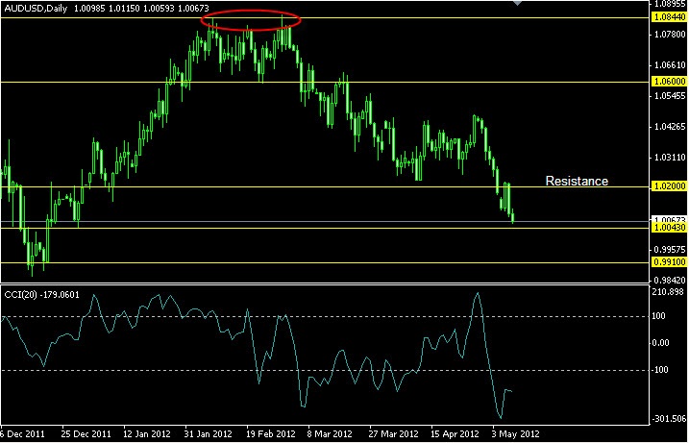This screenshot has width=689, height=443.
Task: Click the AUDUSD,Daily chart title text
Action: coord(36,9)
